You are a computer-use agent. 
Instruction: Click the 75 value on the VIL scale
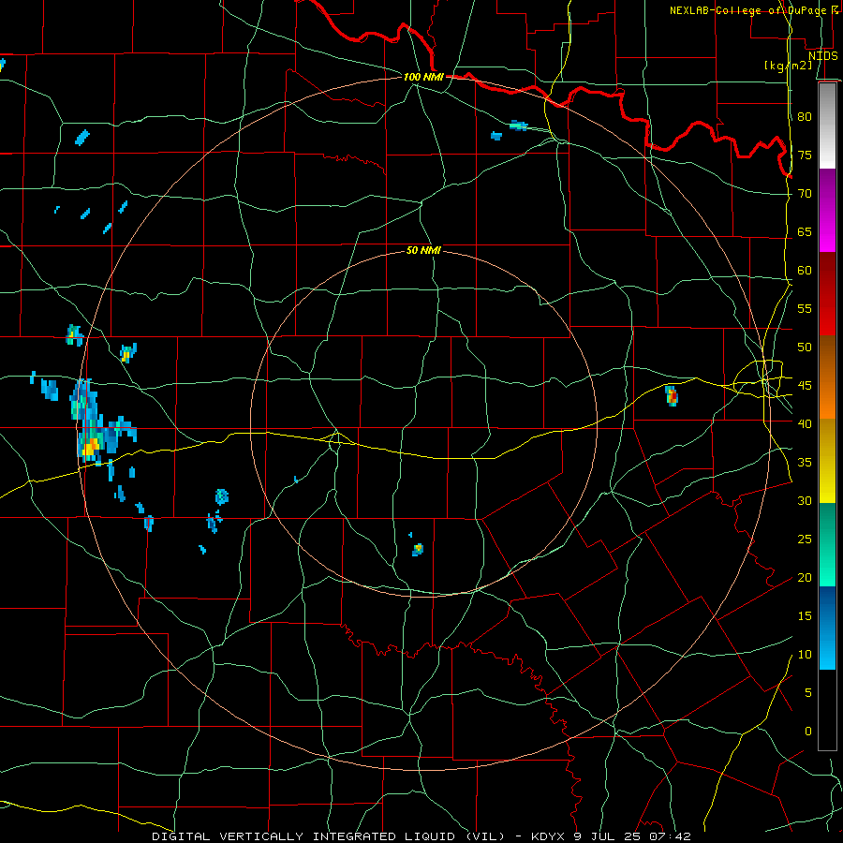pyautogui.click(x=805, y=155)
